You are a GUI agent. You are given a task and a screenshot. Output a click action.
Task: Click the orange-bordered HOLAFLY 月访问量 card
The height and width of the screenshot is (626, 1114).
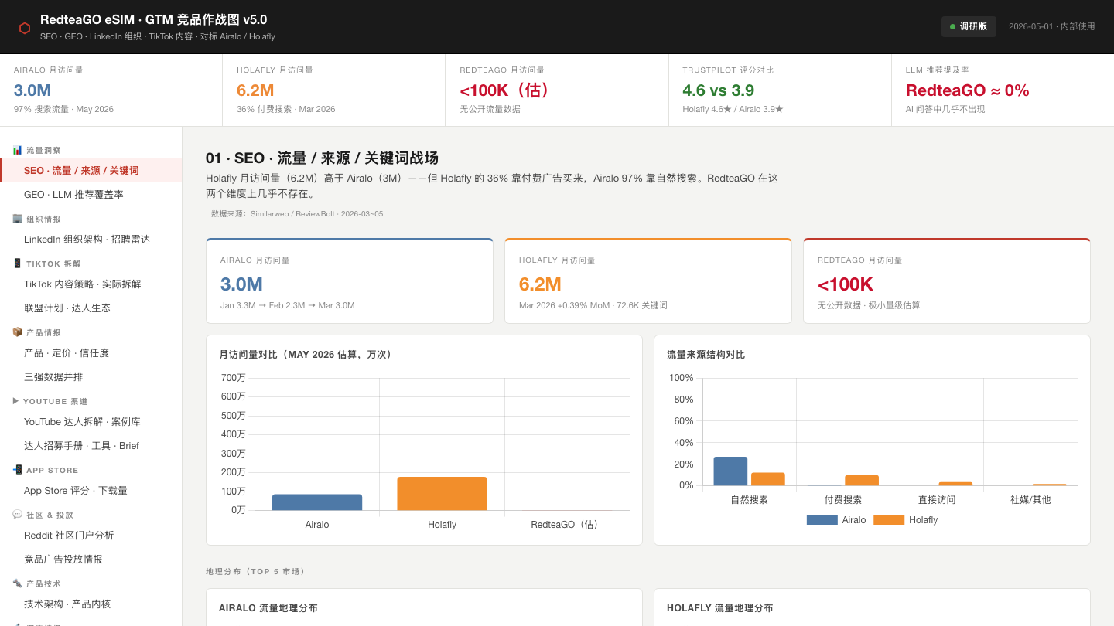[x=648, y=281]
